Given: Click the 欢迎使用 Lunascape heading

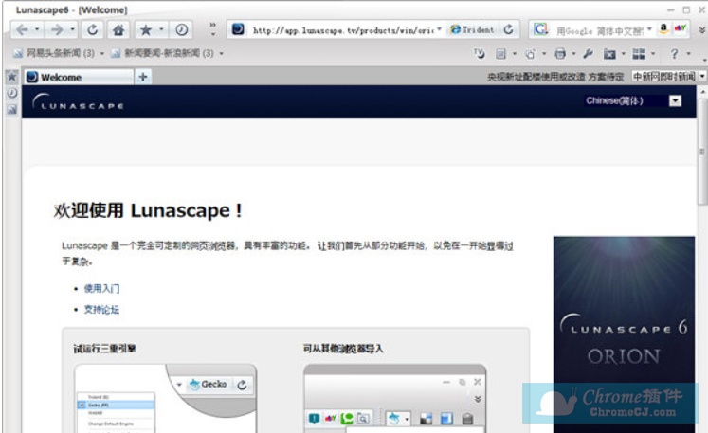Looking at the screenshot, I should point(148,211).
